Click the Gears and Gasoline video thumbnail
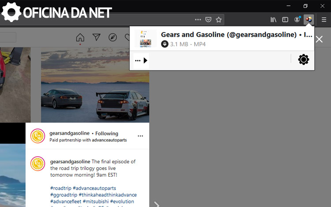This screenshot has width=331, height=207. point(145,39)
